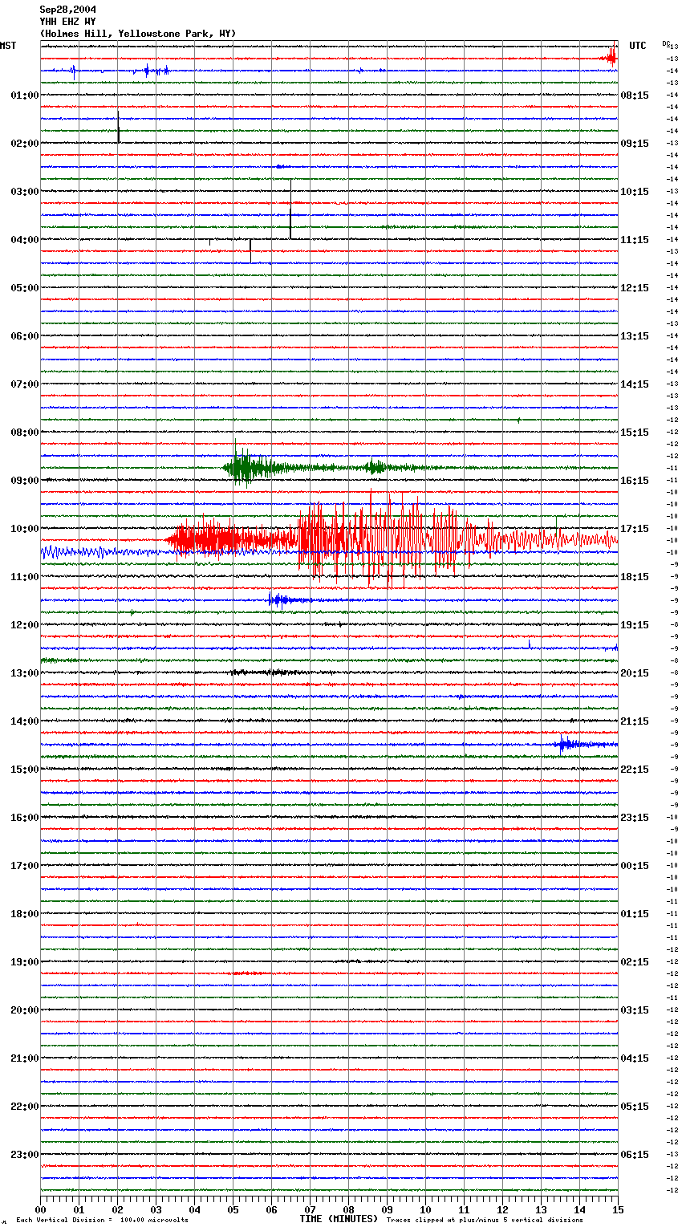
Task: Click the 17:00 MST time label
Action: click(25, 866)
